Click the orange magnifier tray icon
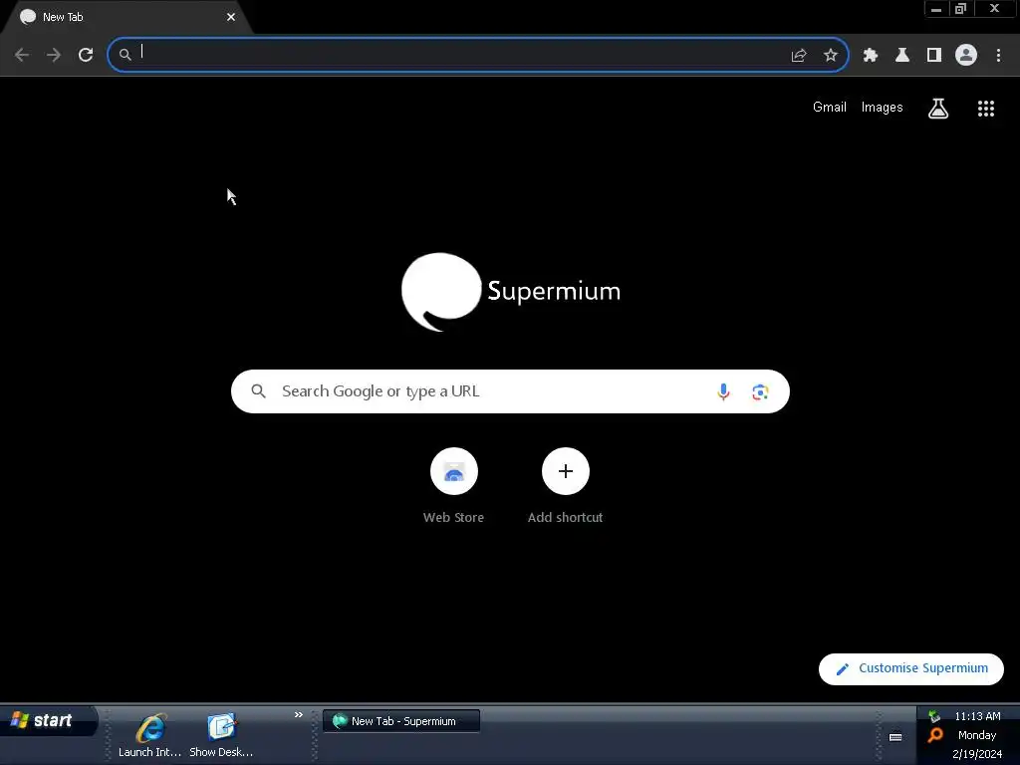 [935, 735]
